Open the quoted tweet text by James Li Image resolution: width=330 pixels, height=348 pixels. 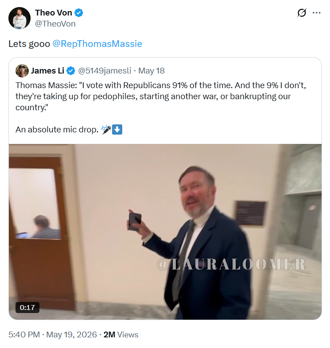coord(160,97)
